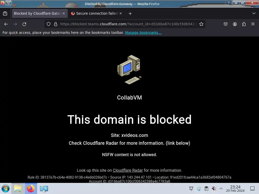This screenshot has height=194, width=259.
Task: Follow the Cloudflare Radar link
Action: tap(128, 170)
